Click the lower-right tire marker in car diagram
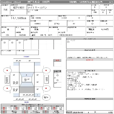 click(x=46, y=88)
